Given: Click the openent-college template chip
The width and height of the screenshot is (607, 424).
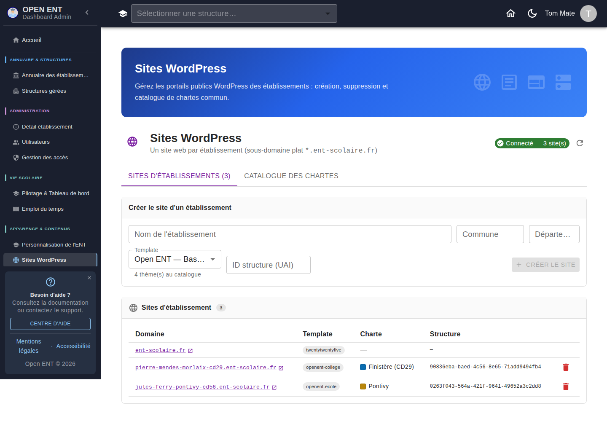Looking at the screenshot, I should (x=323, y=368).
